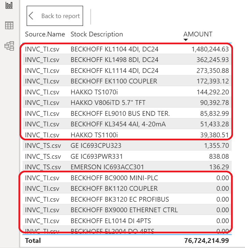Click the Back to report button
Viewport: 245px width, 248px height.
click(x=55, y=16)
